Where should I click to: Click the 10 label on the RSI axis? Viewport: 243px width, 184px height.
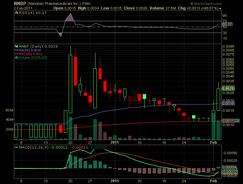225,38
